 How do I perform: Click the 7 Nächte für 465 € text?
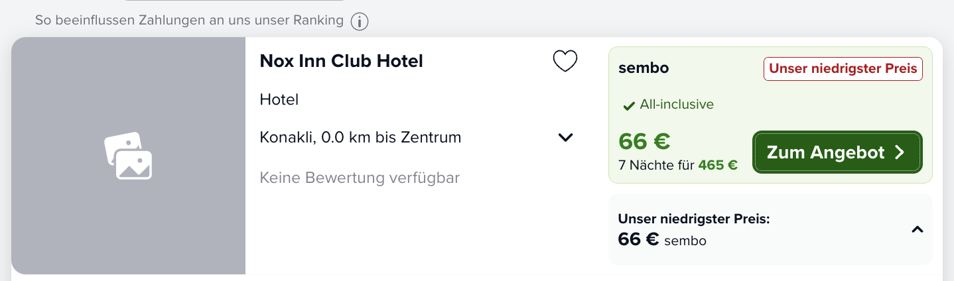[x=678, y=166]
